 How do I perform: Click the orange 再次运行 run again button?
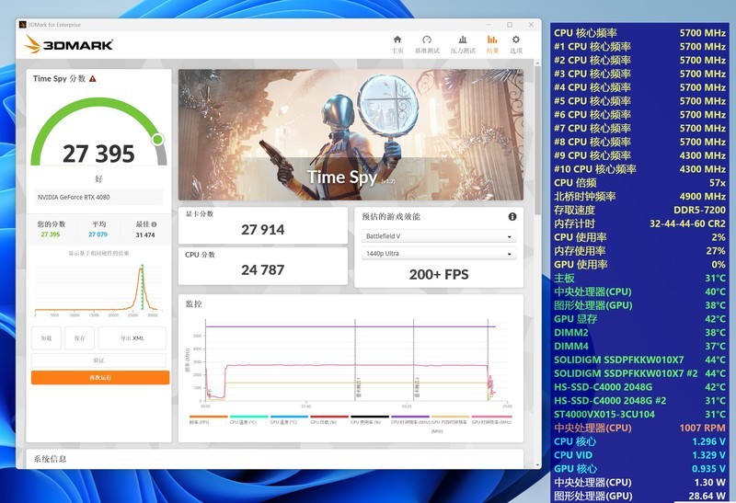click(100, 377)
